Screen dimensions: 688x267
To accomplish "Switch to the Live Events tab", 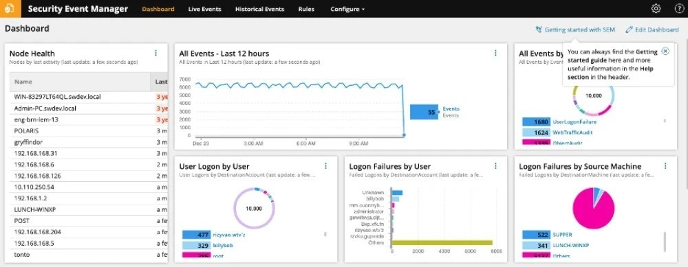I will [x=204, y=9].
